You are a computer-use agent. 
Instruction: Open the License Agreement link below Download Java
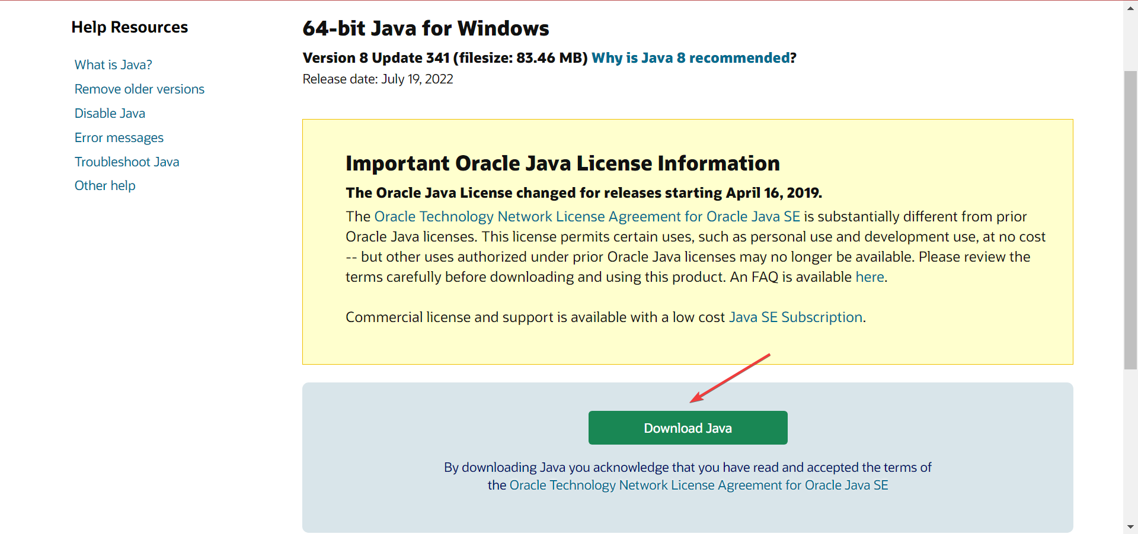coord(698,485)
